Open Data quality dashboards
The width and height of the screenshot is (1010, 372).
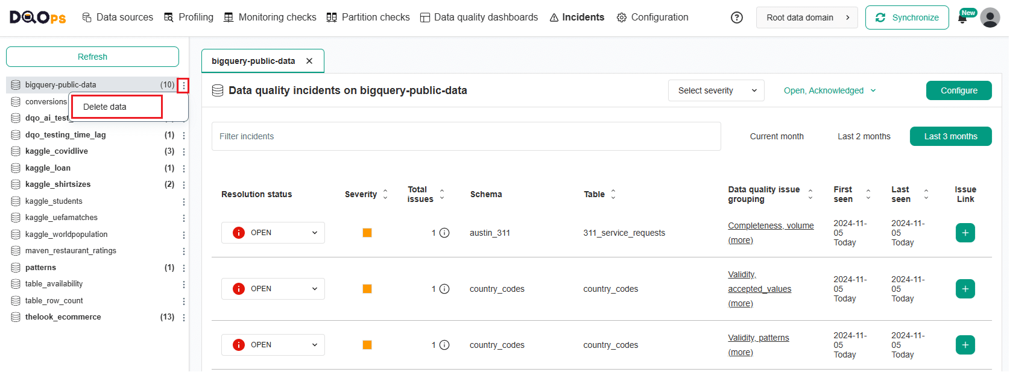click(x=479, y=17)
